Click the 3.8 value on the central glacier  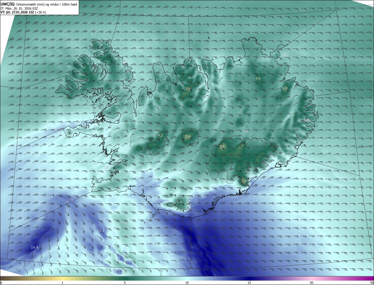[x=188, y=137]
